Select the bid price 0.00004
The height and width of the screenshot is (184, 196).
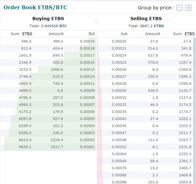click(87, 126)
